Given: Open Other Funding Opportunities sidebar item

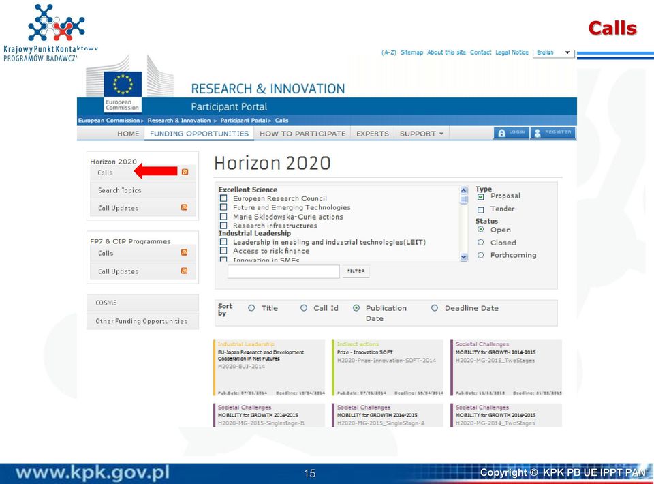Looking at the screenshot, I should click(142, 321).
